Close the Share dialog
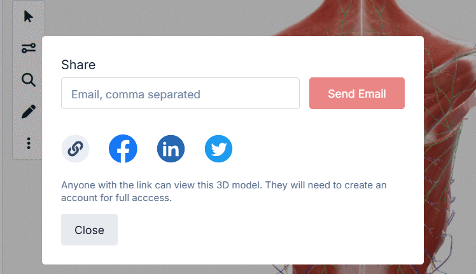This screenshot has height=274, width=476. tap(89, 230)
